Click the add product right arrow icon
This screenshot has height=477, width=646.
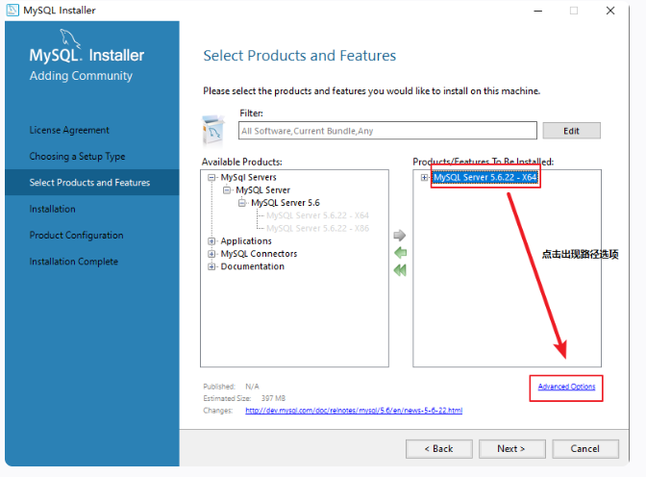pos(400,236)
